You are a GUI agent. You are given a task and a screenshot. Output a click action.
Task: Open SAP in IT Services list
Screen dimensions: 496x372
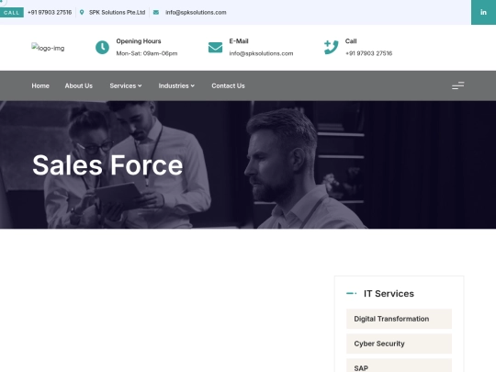pos(400,366)
